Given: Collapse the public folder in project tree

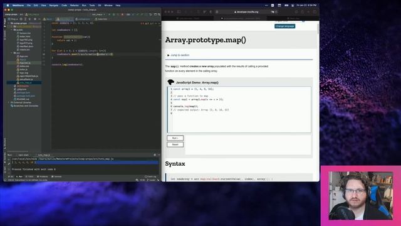Looking at the screenshot, I should (12, 30).
